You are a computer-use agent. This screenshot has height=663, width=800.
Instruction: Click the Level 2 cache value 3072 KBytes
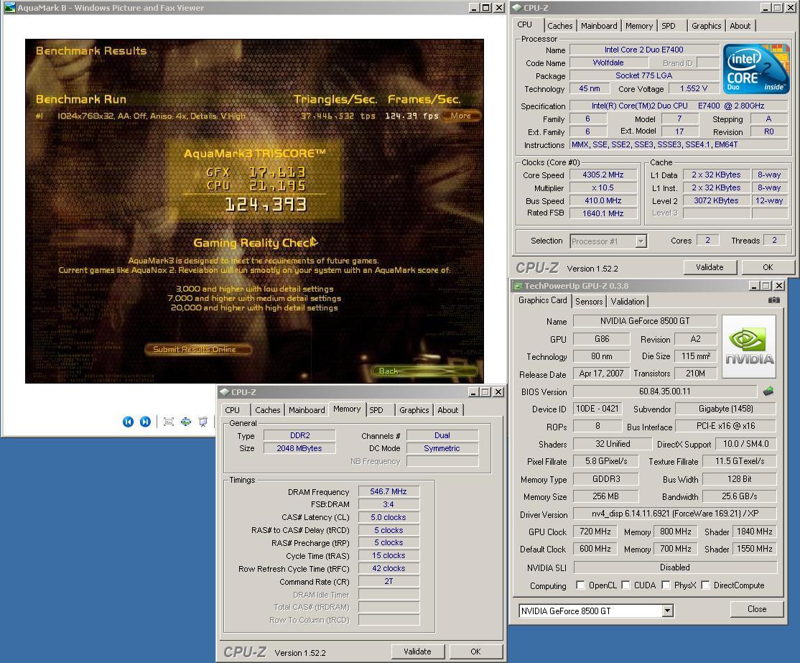[716, 200]
